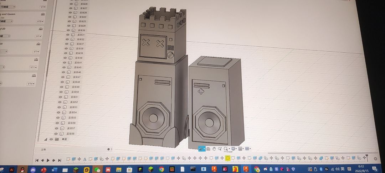Open the timeline settings gear
This screenshot has width=385, height=173.
click(x=375, y=159)
